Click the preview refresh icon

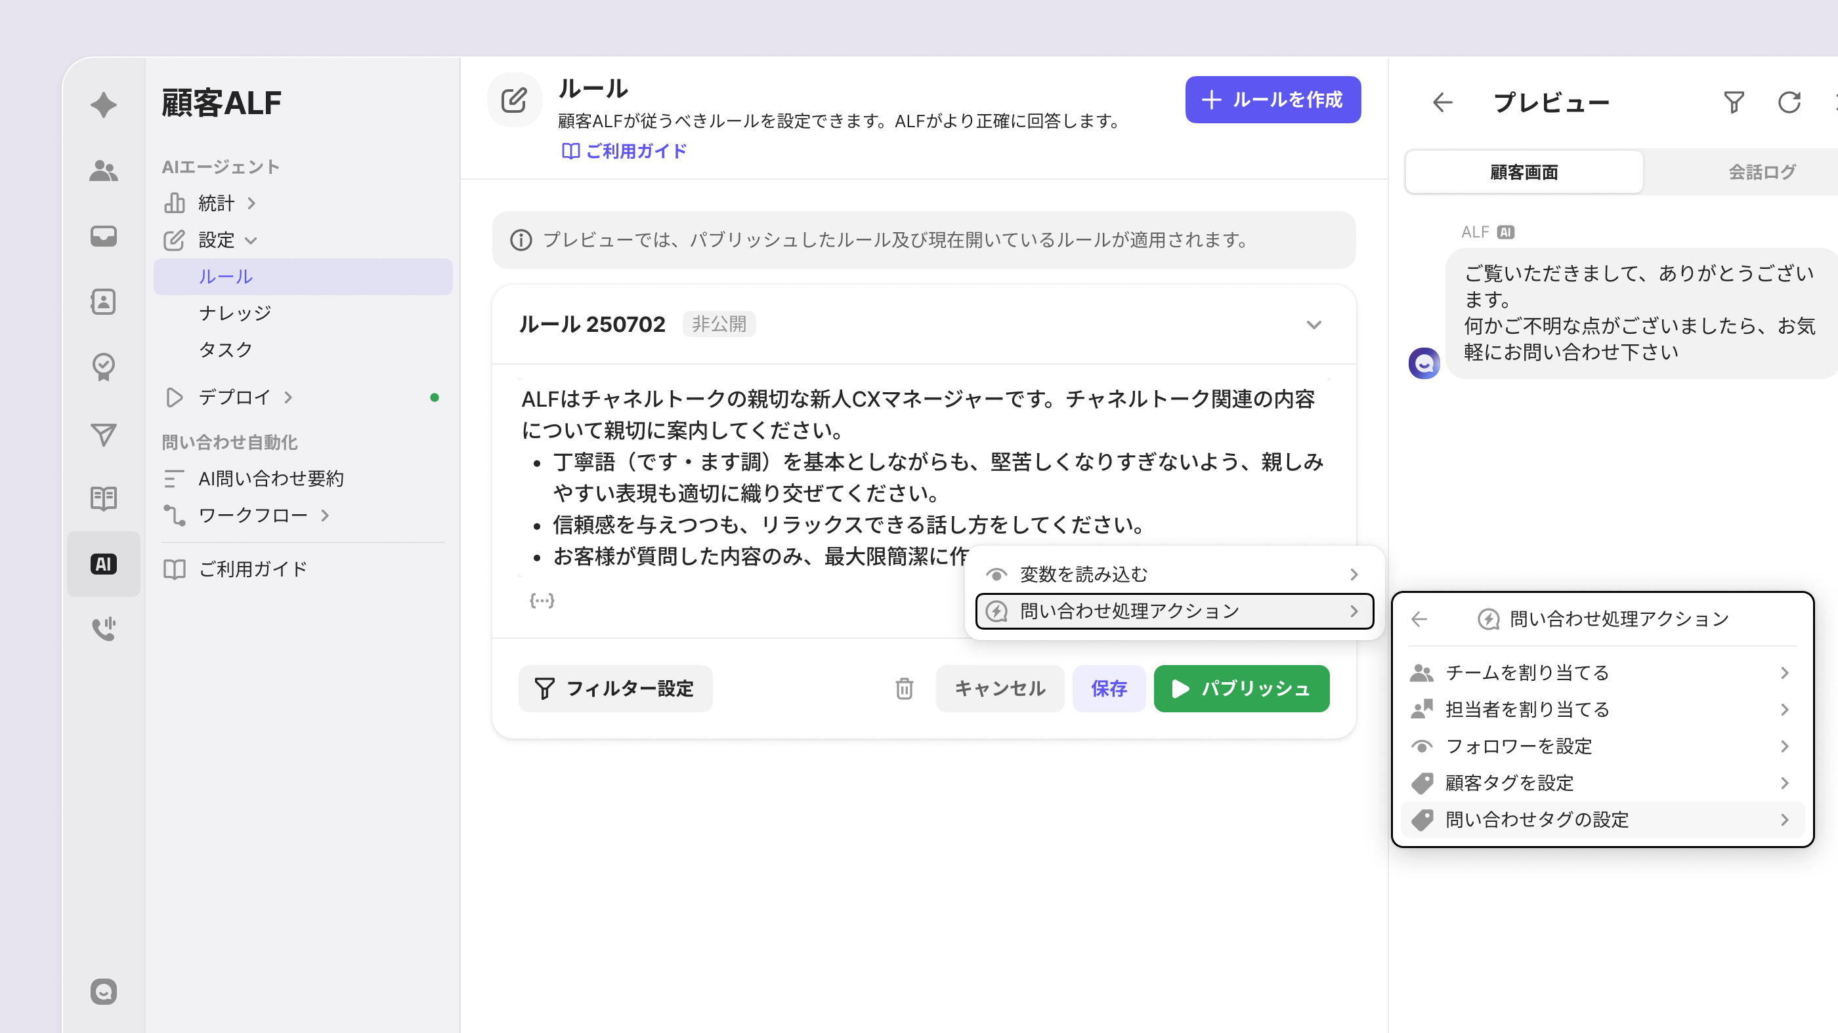1789,103
